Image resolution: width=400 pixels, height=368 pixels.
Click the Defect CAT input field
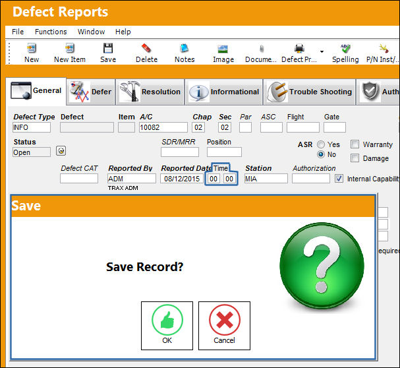click(x=79, y=179)
